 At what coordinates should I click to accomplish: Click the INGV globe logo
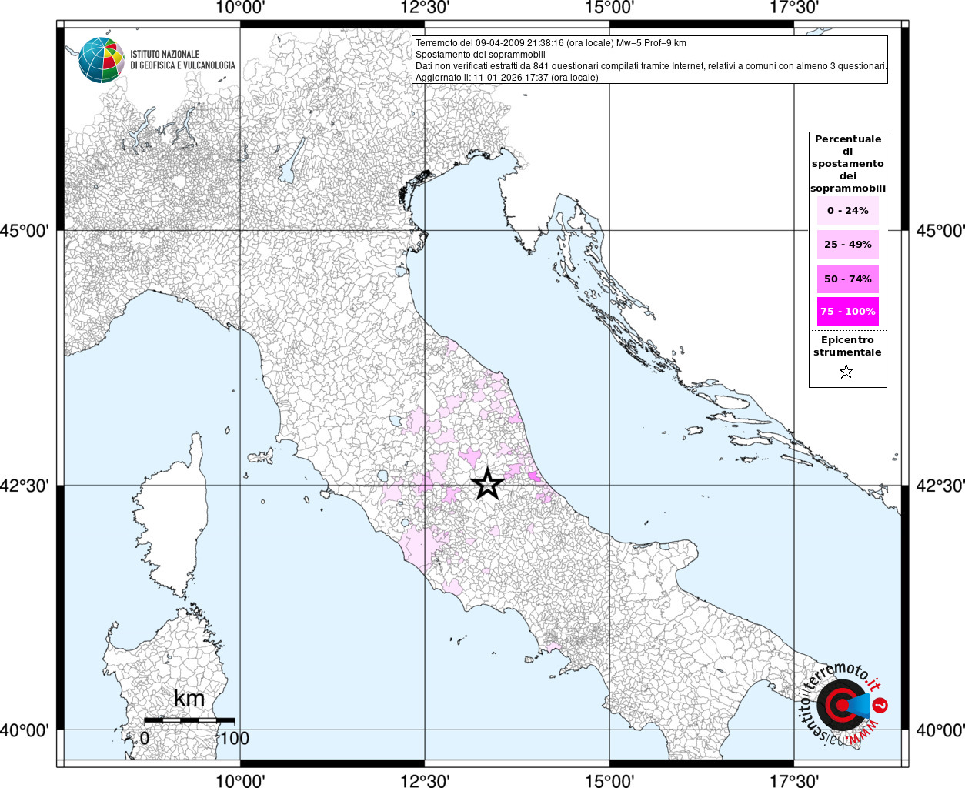[x=102, y=60]
